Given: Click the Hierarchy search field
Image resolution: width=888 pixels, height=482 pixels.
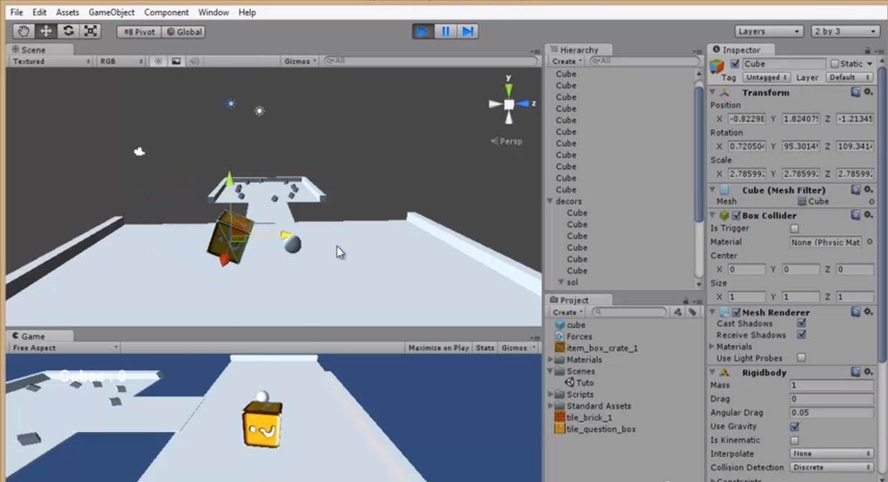Looking at the screenshot, I should (x=644, y=62).
